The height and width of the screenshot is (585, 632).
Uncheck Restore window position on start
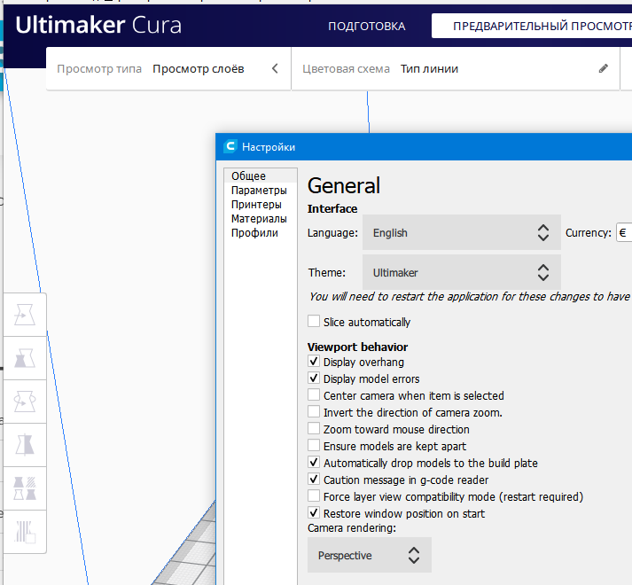click(314, 513)
